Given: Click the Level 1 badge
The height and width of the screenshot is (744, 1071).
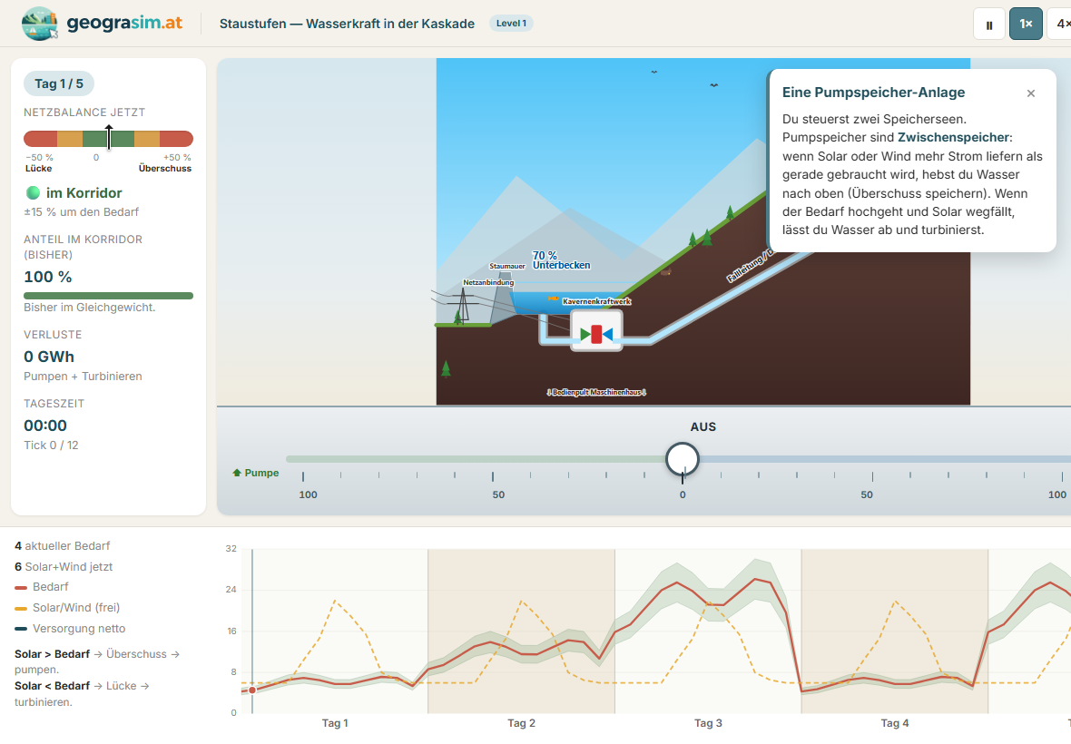Looking at the screenshot, I should click(x=511, y=24).
